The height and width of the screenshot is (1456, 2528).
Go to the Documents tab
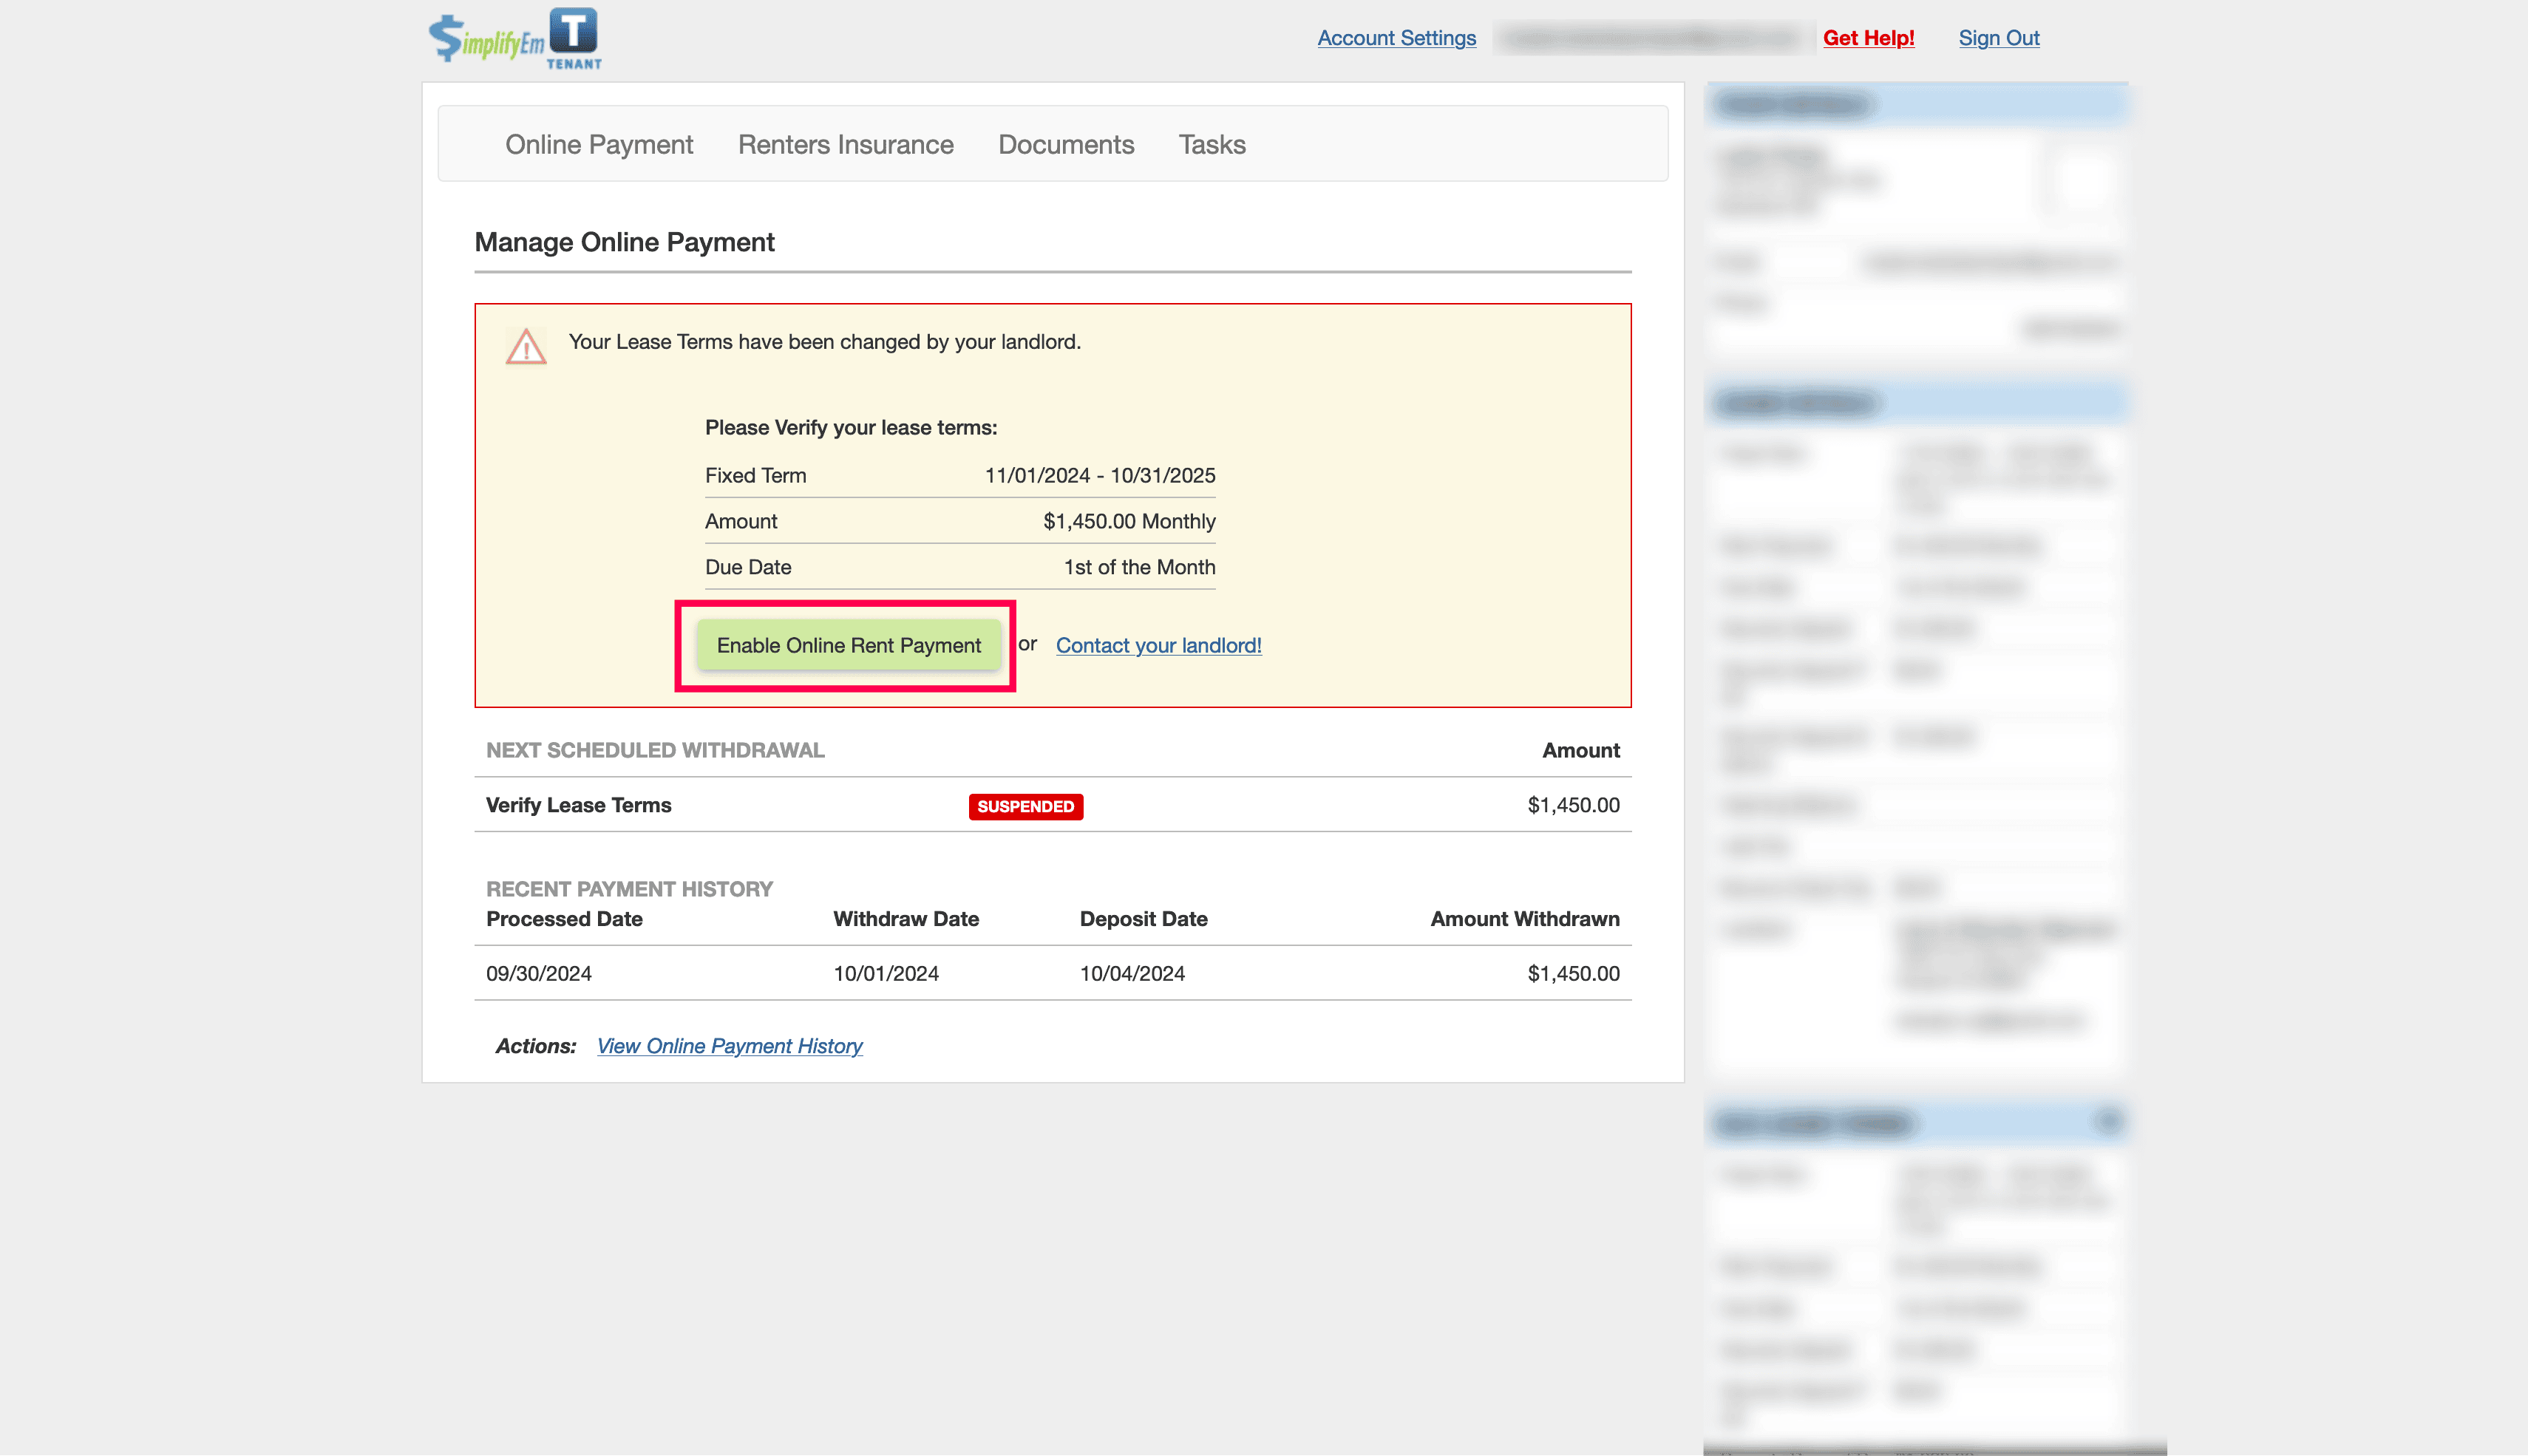pos(1065,145)
